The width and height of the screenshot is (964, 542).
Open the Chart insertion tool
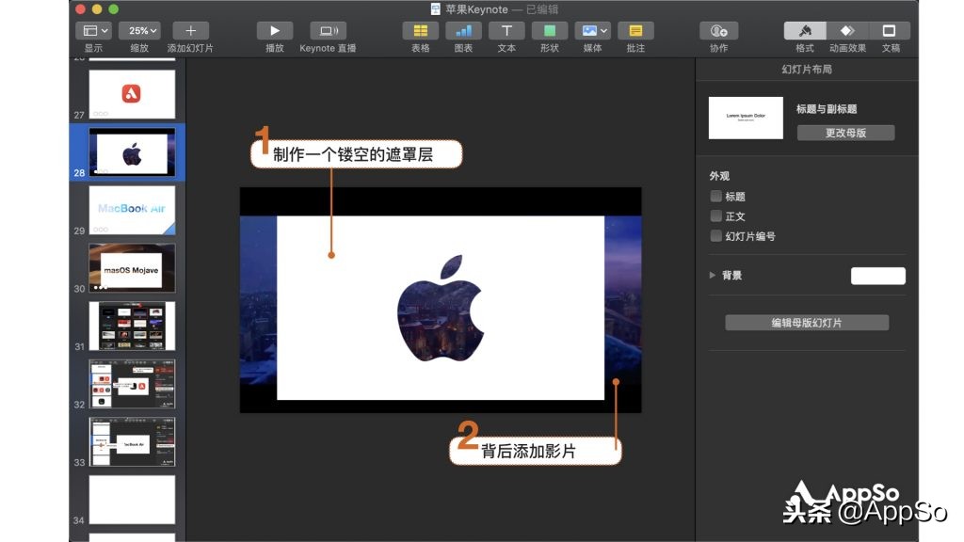tap(462, 30)
